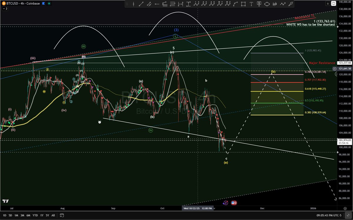Select the projection zigzag tool
Image resolution: width=353 pixels, height=220 pixels.
click(283, 4)
